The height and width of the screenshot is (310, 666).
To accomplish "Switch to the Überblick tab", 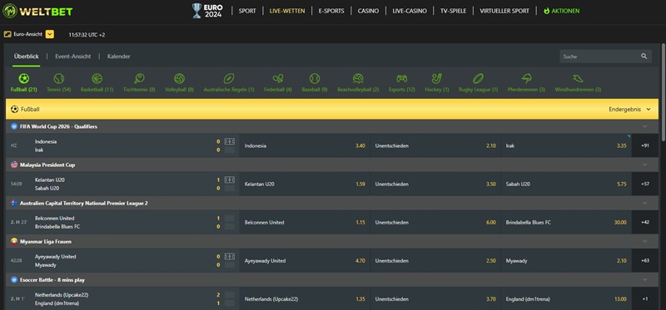I will pyautogui.click(x=27, y=57).
